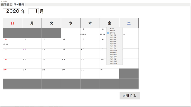Select the January 23 calendar cell
This screenshot has width=191, height=107.
[90, 63]
